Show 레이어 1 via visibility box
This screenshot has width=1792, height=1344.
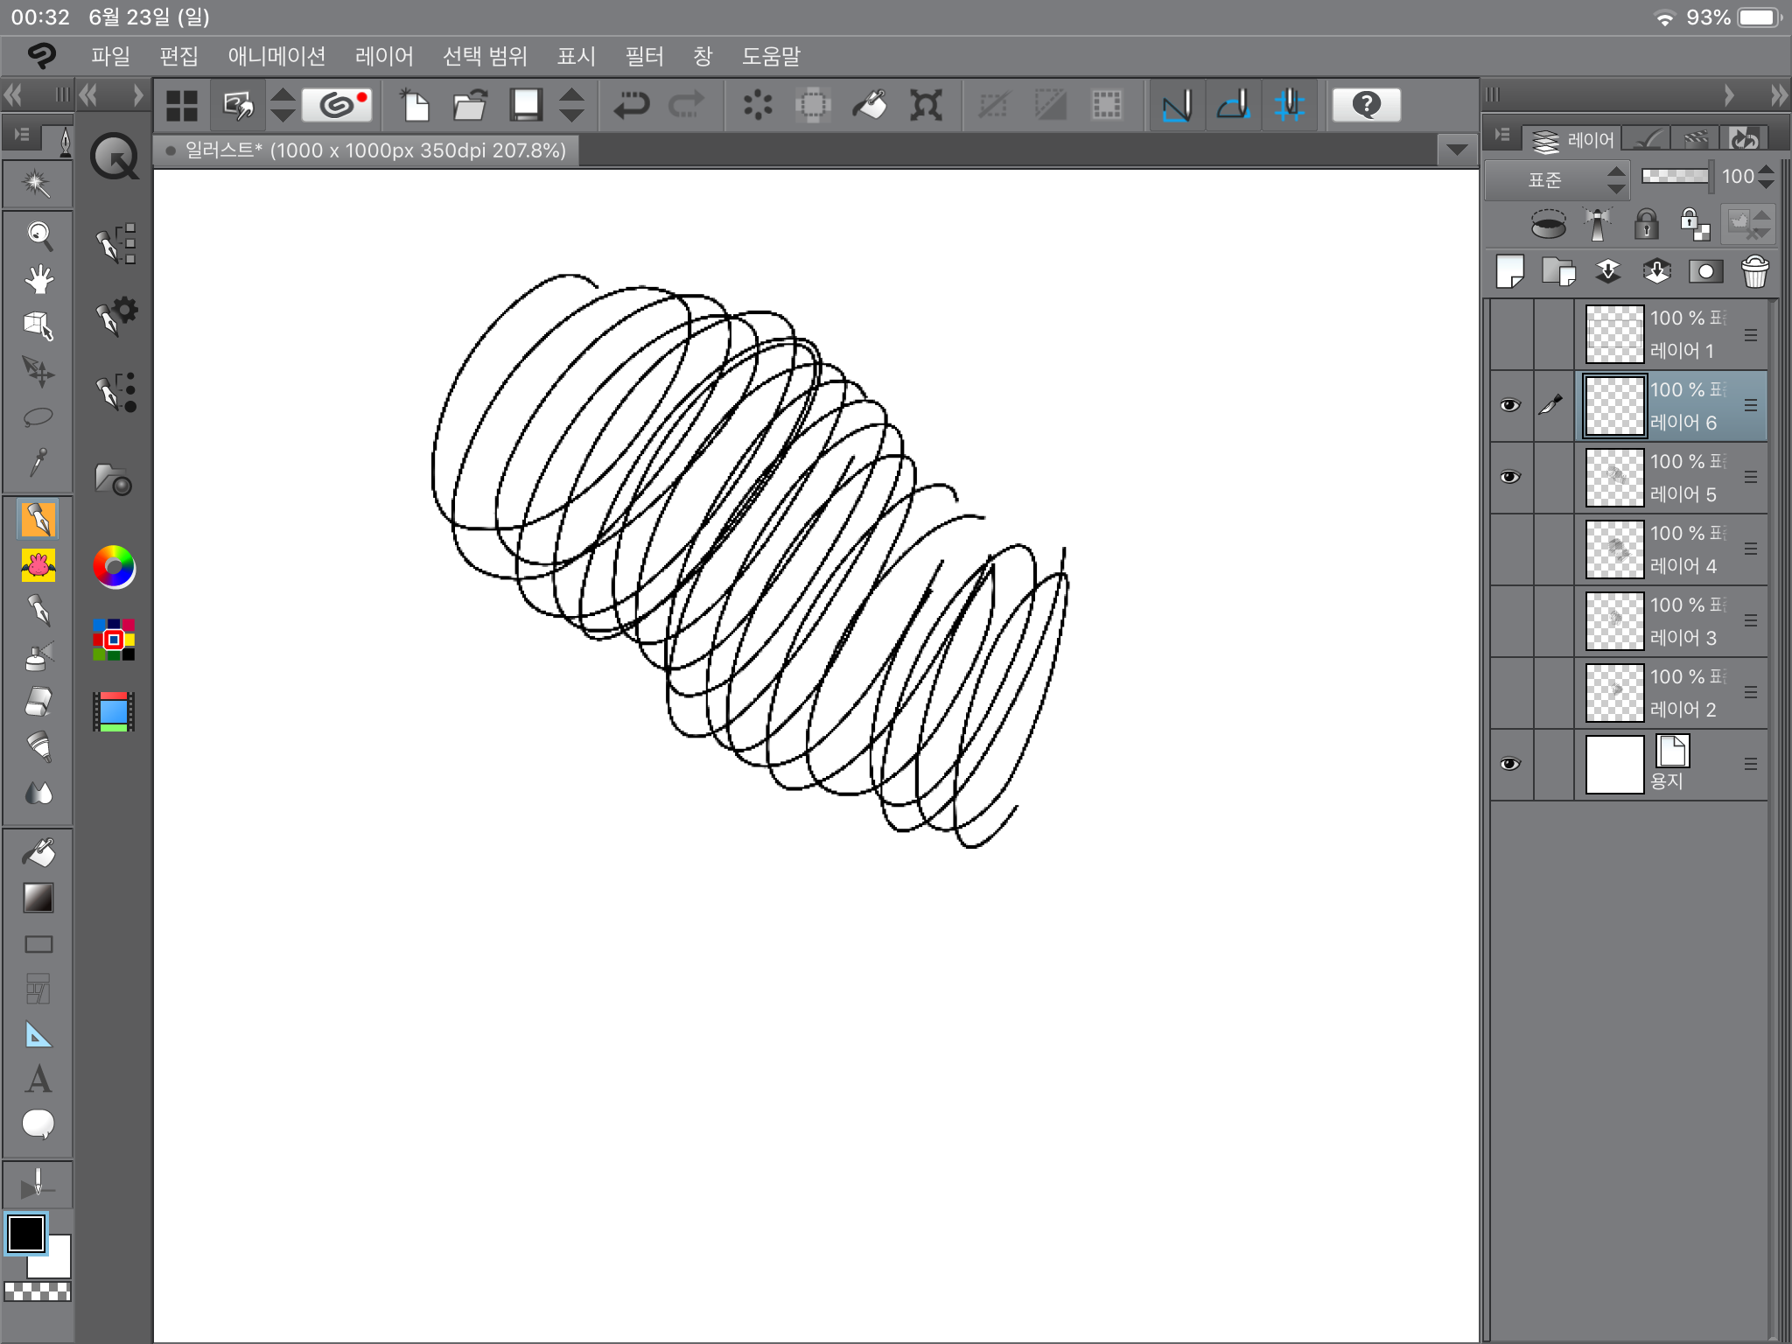1510,334
